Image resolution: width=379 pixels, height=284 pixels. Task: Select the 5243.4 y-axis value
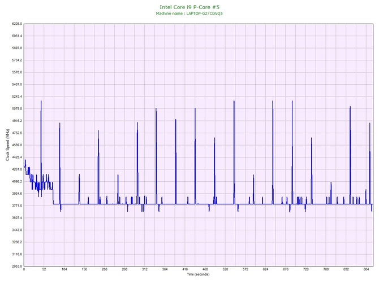tap(17, 97)
